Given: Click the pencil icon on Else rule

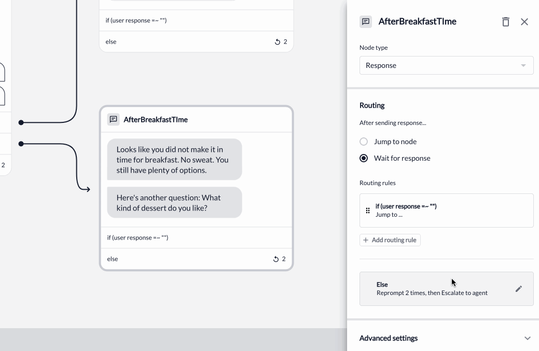Looking at the screenshot, I should tap(519, 289).
